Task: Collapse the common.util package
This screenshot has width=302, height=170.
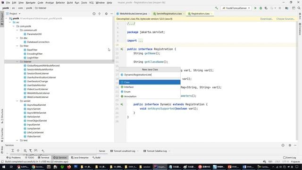Action: click(x=17, y=30)
